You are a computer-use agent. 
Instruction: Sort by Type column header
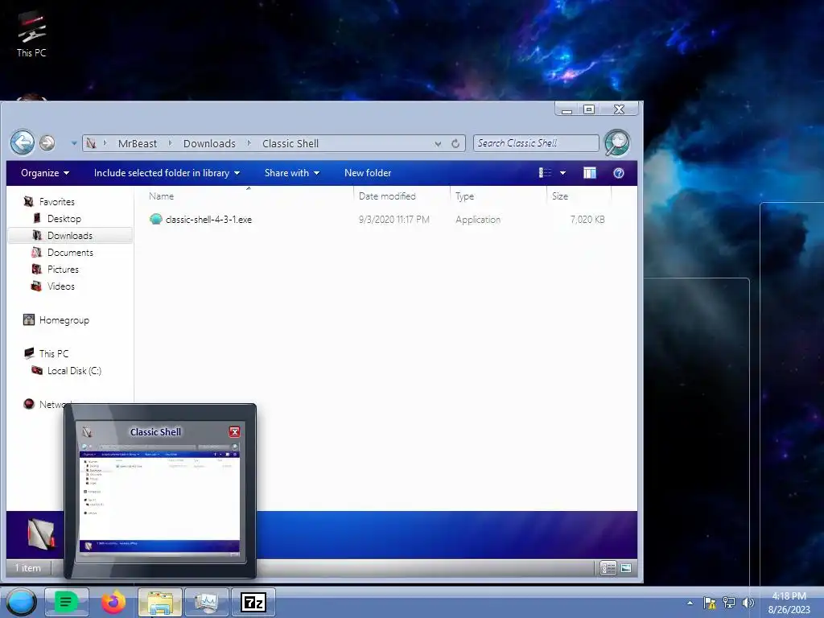click(x=464, y=196)
